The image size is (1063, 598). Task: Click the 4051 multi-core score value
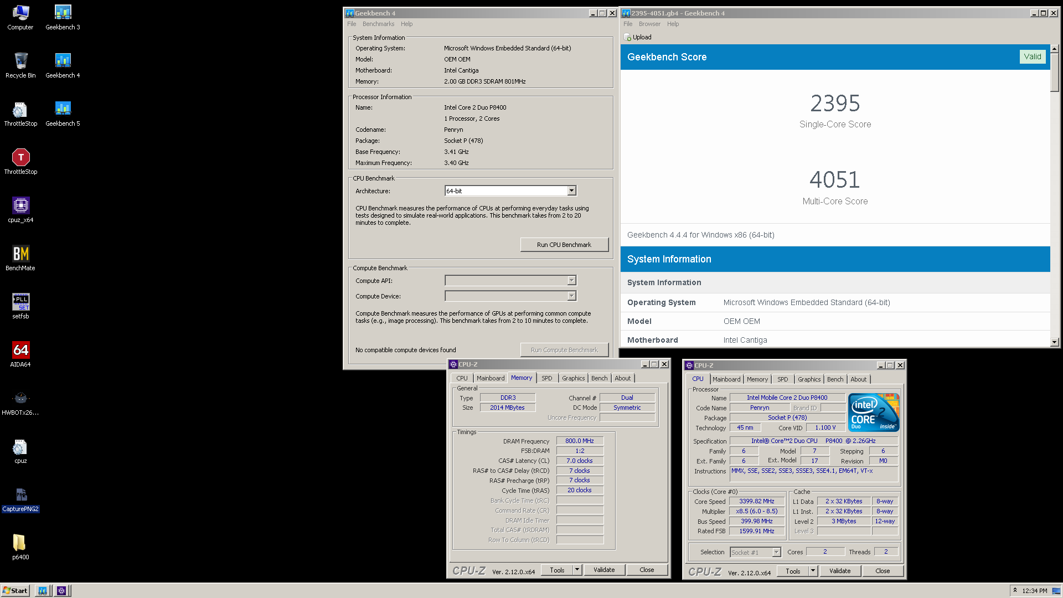[835, 180]
